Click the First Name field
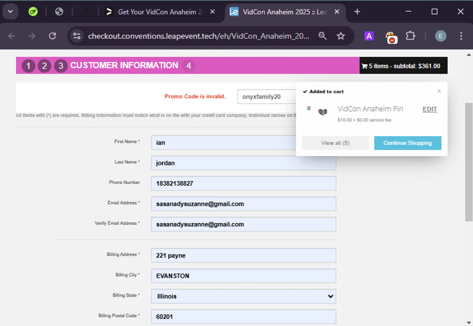This screenshot has height=326, width=473. click(224, 143)
